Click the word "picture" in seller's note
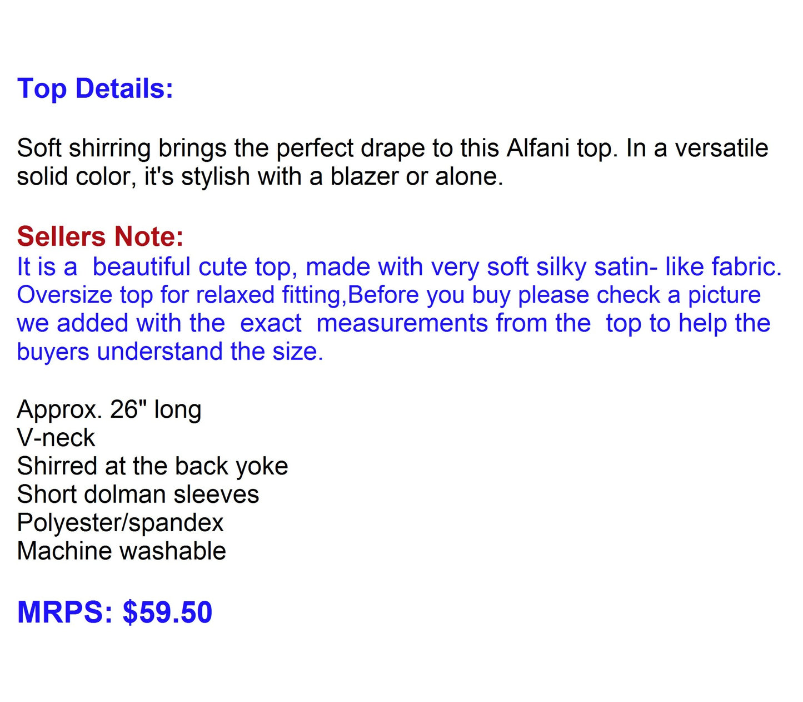This screenshot has height=702, width=803. 724,295
